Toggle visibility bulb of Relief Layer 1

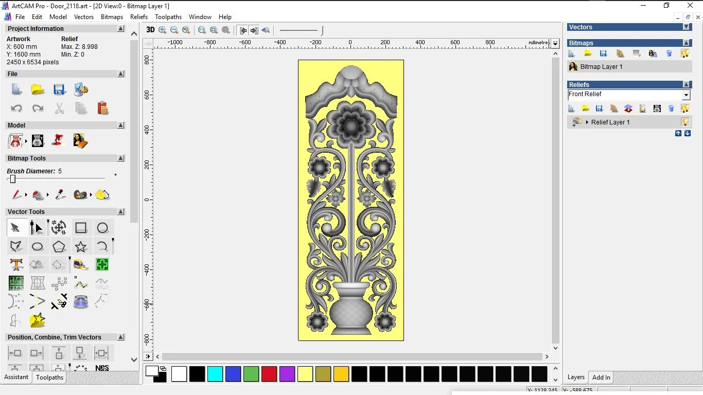point(685,122)
